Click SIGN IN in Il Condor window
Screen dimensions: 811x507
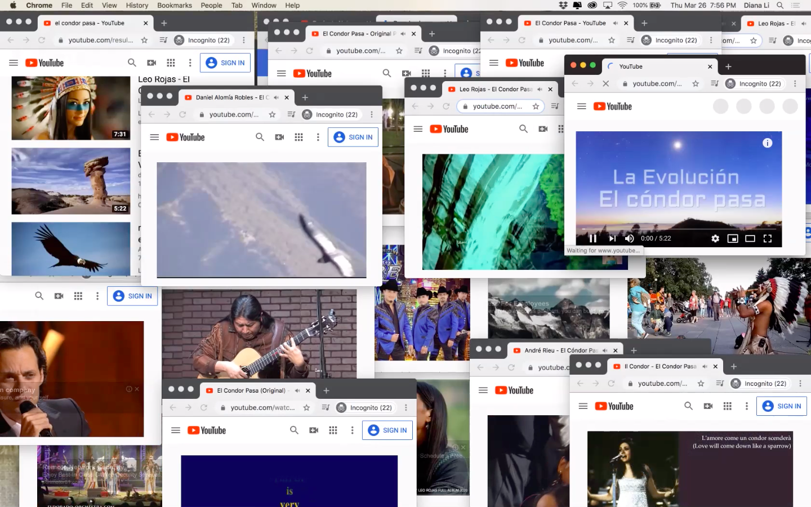782,406
